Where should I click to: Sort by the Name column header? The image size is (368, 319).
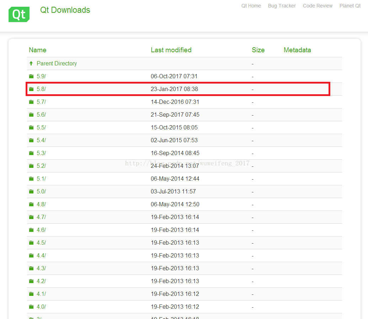pos(38,50)
